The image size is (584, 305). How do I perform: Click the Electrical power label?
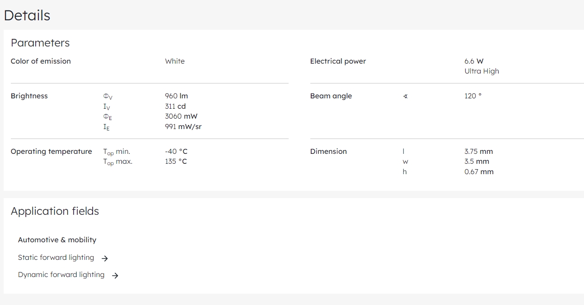(x=338, y=61)
